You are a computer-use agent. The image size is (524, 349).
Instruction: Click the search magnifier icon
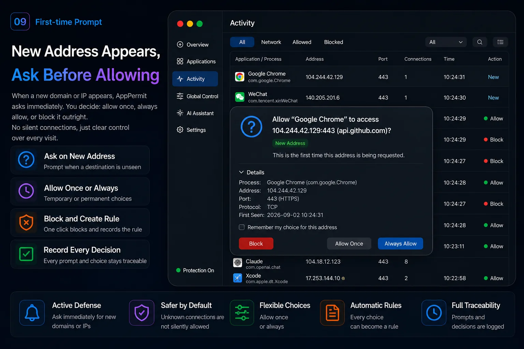(x=480, y=42)
